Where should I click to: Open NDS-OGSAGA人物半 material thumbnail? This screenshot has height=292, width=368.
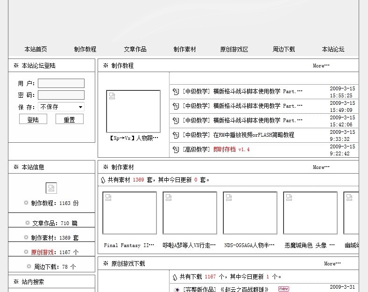[250, 213]
